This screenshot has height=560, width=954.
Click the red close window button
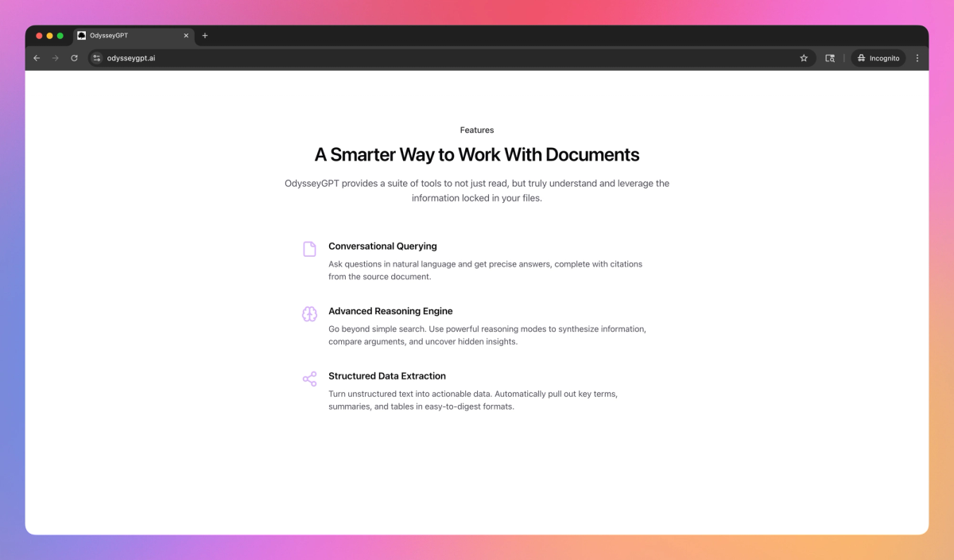pyautogui.click(x=39, y=36)
